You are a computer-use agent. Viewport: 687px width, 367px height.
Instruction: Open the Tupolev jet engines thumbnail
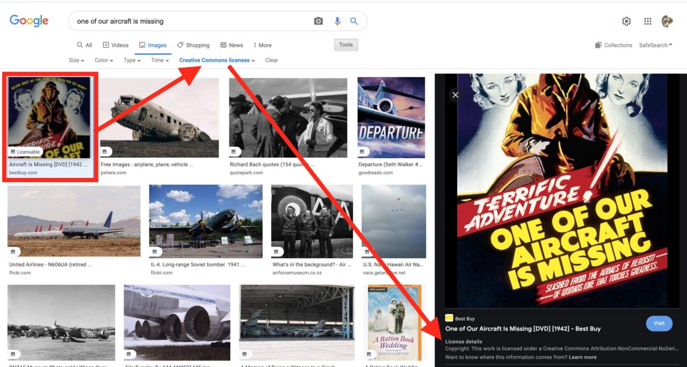(177, 322)
